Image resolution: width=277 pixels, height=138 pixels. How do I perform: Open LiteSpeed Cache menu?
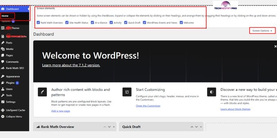pos(16,110)
